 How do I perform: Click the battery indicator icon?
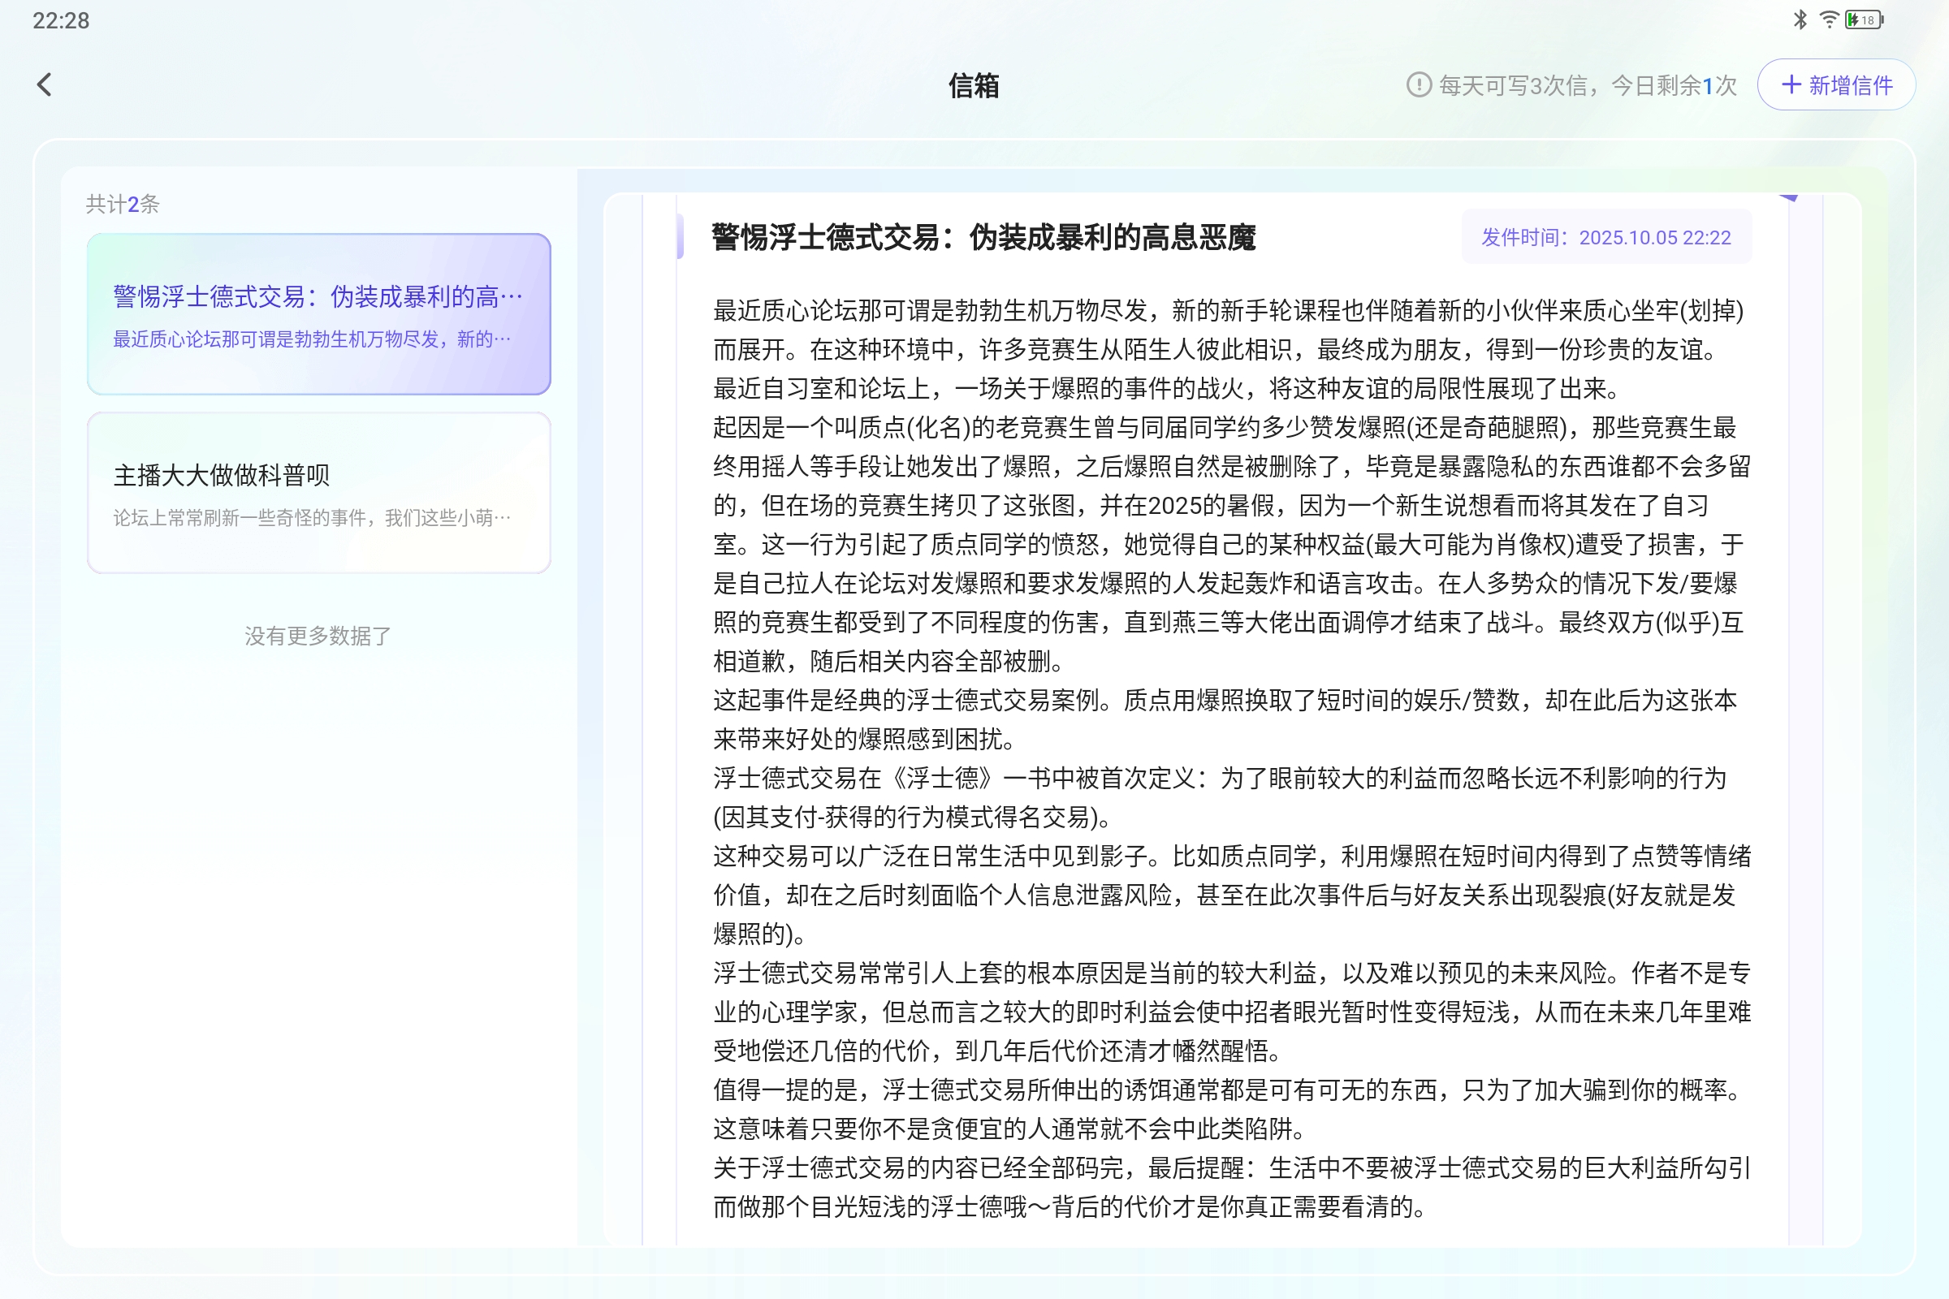1864,19
